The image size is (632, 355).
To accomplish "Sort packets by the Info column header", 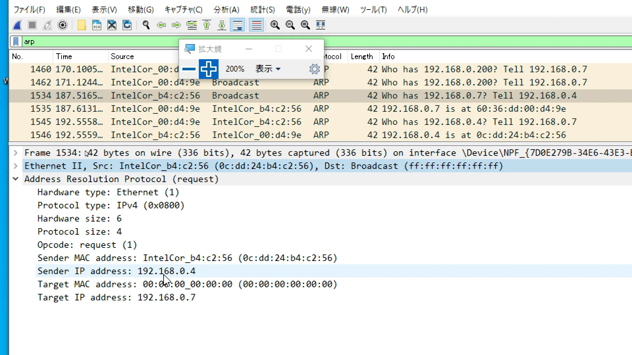I will (x=506, y=57).
